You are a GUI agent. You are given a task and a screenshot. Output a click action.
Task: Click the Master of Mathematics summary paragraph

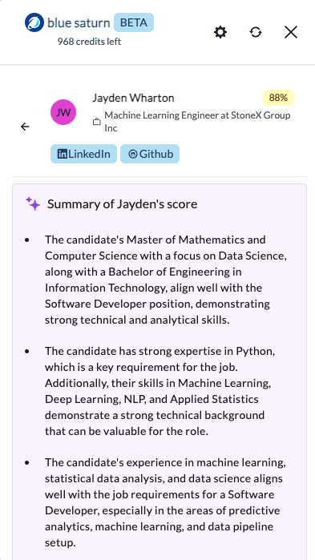pyautogui.click(x=166, y=280)
